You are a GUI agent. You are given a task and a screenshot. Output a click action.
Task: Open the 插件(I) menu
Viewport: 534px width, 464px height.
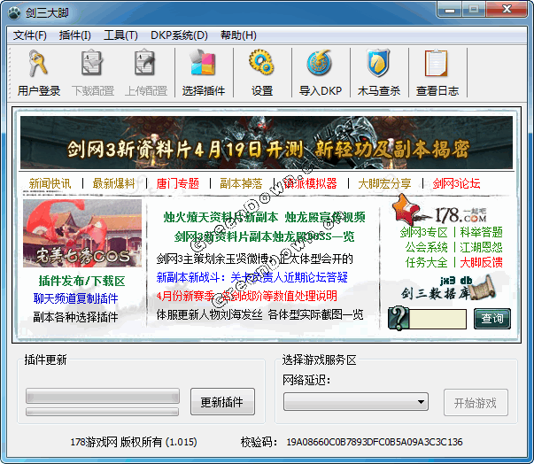coord(74,35)
